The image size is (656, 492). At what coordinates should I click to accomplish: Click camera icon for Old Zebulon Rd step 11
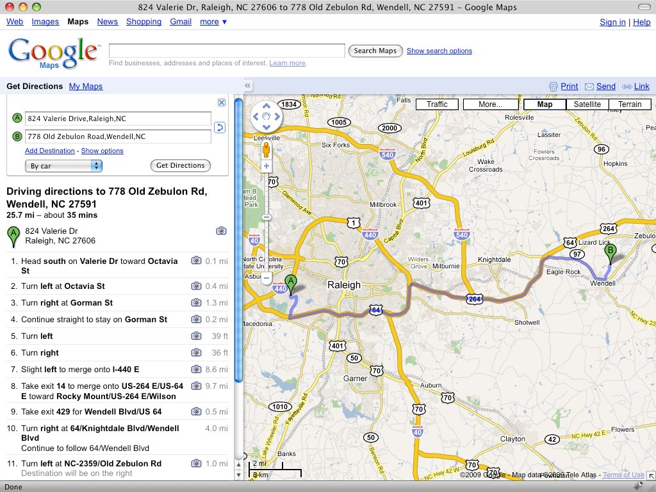[196, 463]
